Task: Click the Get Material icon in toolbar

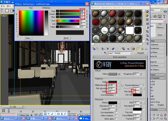Action: pos(94,49)
